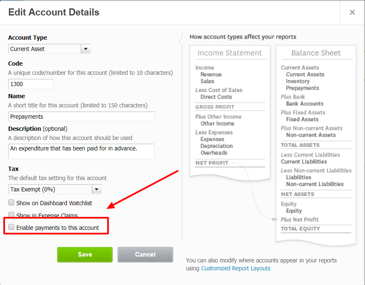The image size is (365, 285).
Task: Save the account details
Action: 85,254
